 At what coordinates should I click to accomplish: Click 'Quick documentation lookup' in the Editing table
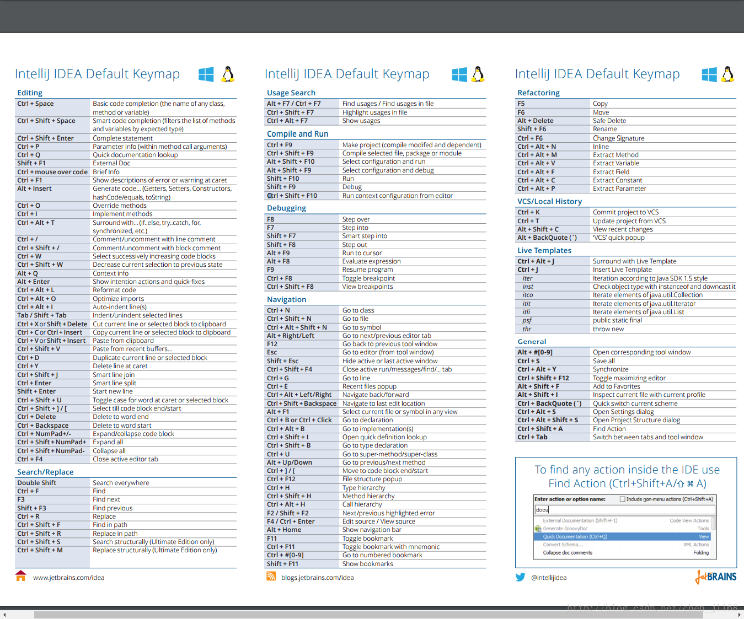click(x=135, y=155)
